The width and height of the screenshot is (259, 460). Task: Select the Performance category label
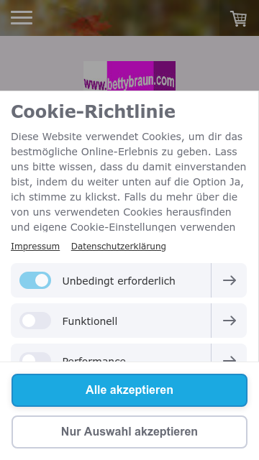pyautogui.click(x=94, y=359)
